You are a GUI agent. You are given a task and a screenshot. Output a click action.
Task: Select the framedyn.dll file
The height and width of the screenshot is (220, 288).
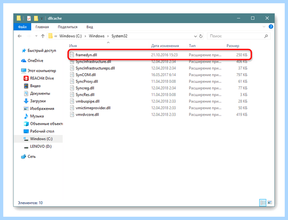pyautogui.click(x=158, y=55)
